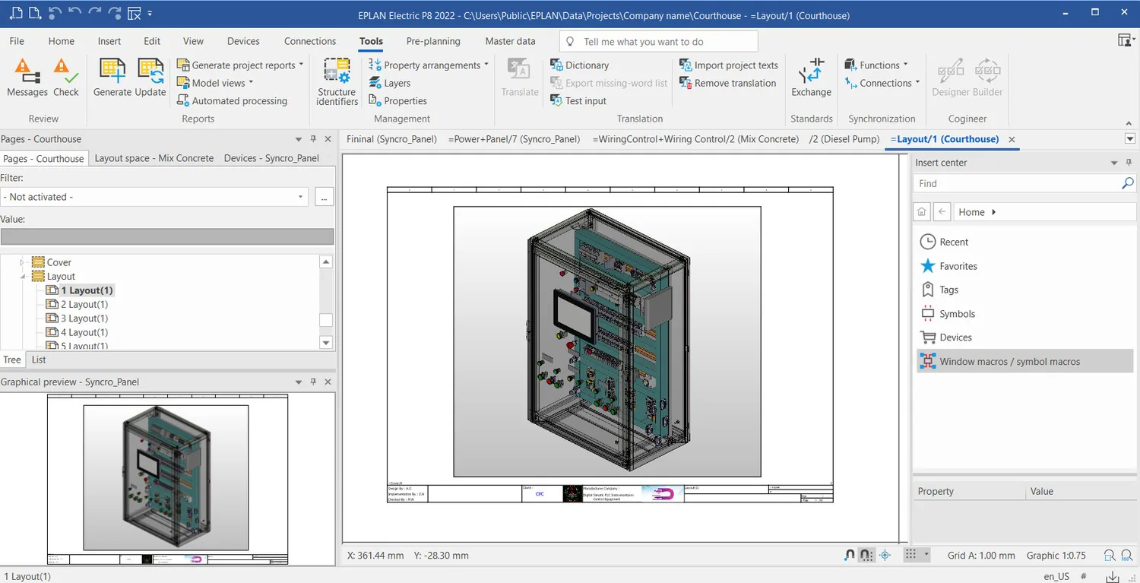Viewport: 1140px width, 583px height.
Task: Click the Find field in Insert center
Action: pos(1016,183)
